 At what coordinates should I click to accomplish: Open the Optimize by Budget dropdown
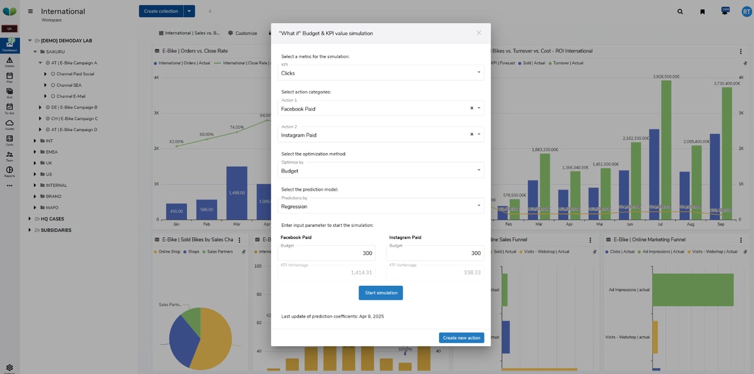pyautogui.click(x=380, y=171)
